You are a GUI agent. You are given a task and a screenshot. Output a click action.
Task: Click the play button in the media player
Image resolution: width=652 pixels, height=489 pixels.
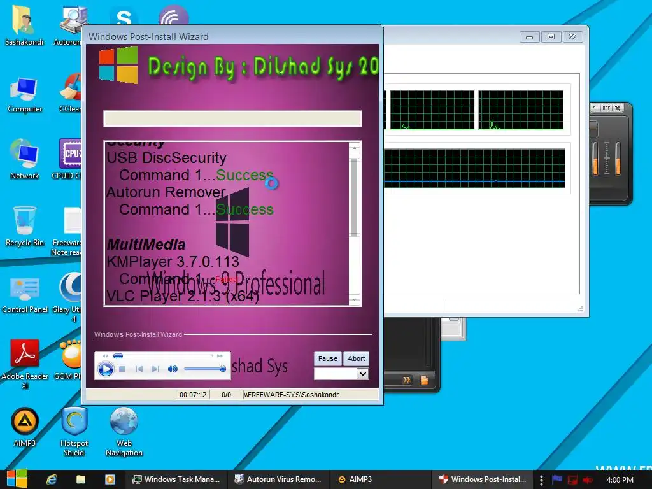tap(106, 369)
